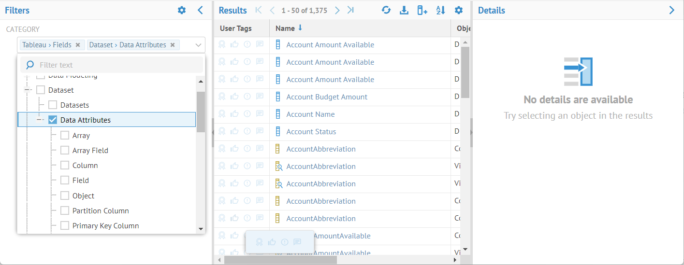
Task: Refresh the results list
Action: [386, 10]
